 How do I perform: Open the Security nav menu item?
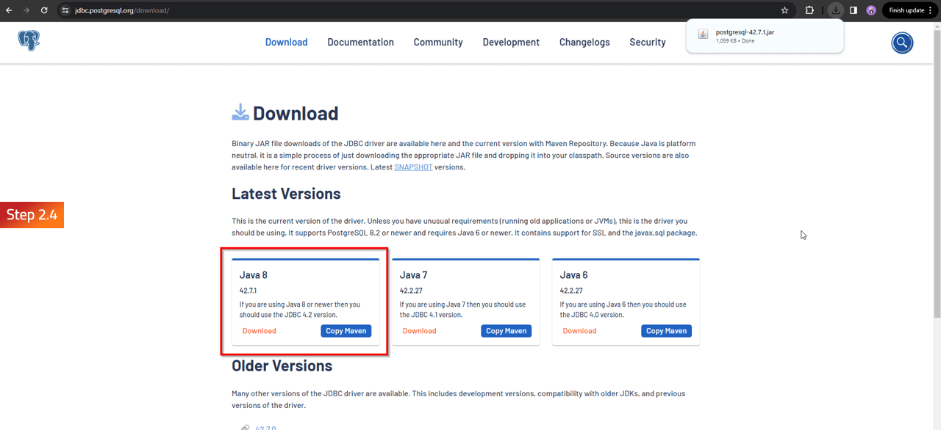point(648,42)
